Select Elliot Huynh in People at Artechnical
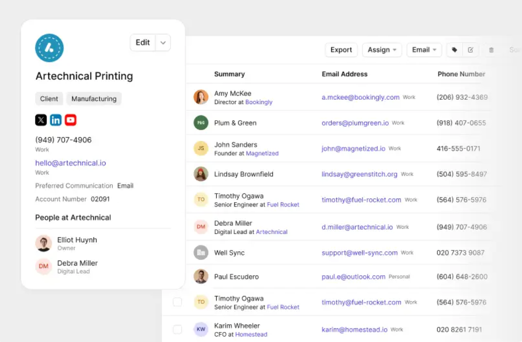This screenshot has height=342, width=522. (77, 240)
